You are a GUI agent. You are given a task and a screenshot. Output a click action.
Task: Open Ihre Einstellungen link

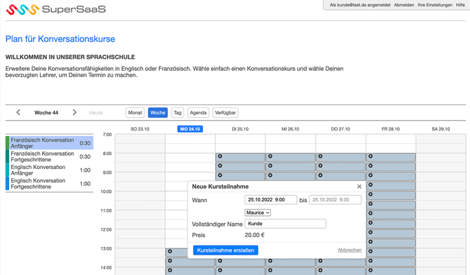pos(435,5)
